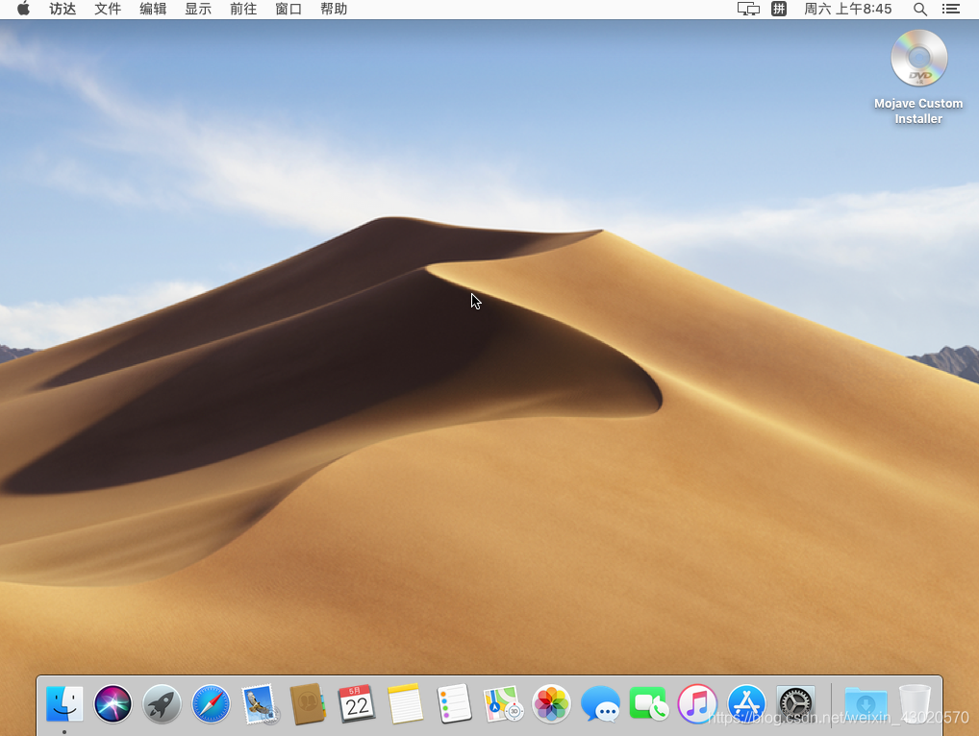979x736 pixels.
Task: Click the display mirroring status icon
Action: pyautogui.click(x=748, y=9)
